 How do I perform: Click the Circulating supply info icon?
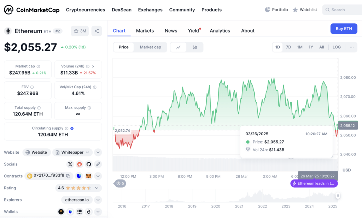click(66, 129)
